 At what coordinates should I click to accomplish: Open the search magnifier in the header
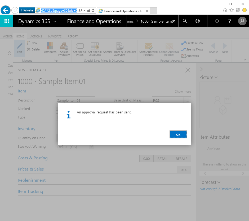185,21
